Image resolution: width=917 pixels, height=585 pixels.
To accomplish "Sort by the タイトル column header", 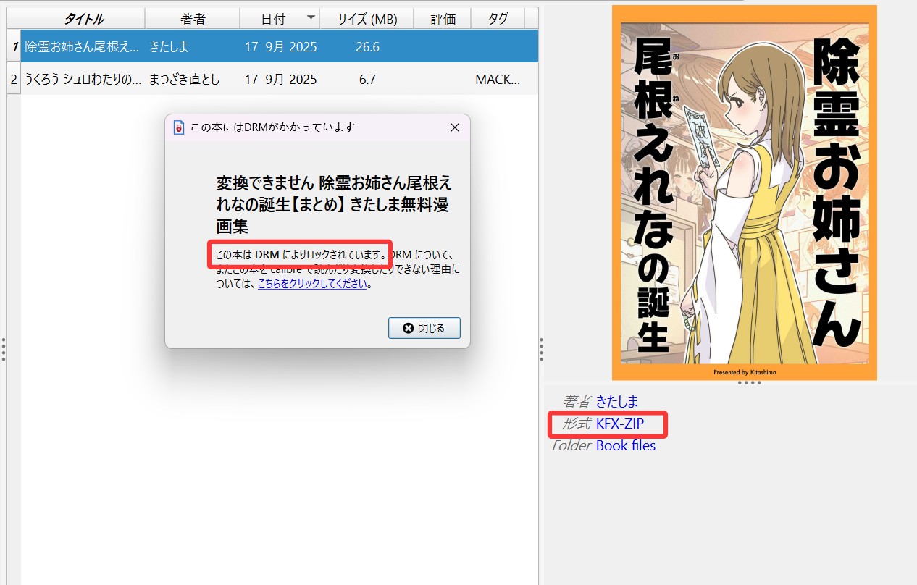I will (x=83, y=19).
